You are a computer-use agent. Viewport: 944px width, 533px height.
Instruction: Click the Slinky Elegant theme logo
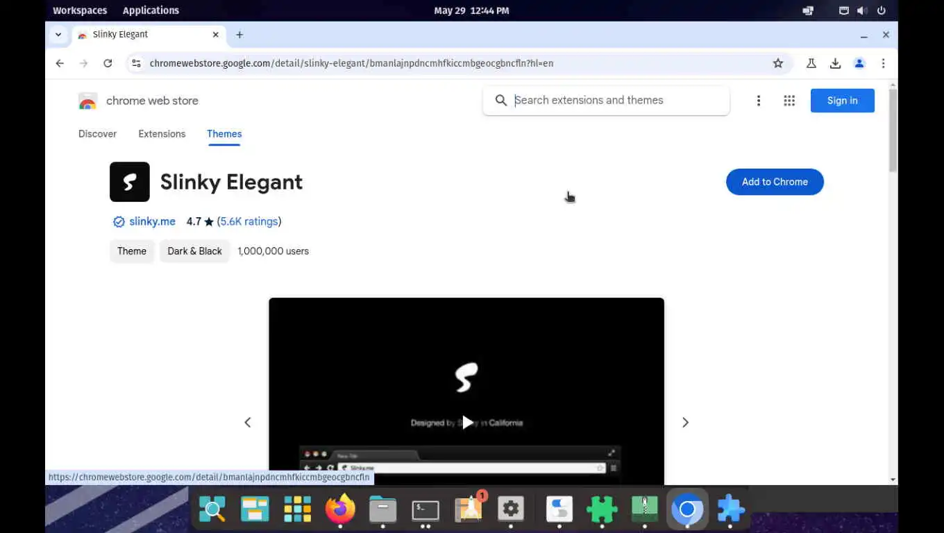point(130,182)
